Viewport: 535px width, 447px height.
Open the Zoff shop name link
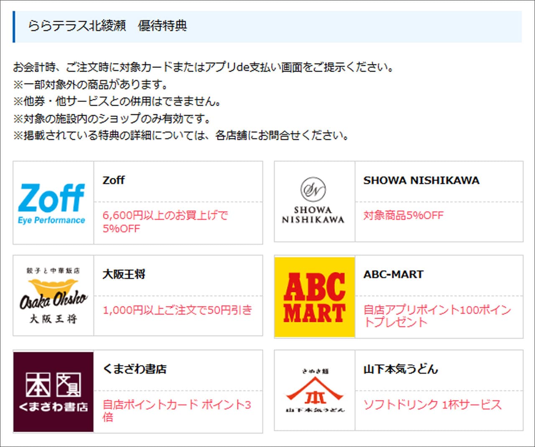click(x=114, y=180)
